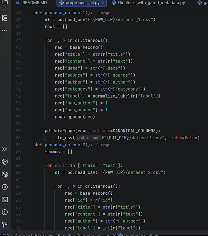The height and width of the screenshot is (236, 208).
Task: Open the Structure tool window icon
Action: (x=5, y=18)
